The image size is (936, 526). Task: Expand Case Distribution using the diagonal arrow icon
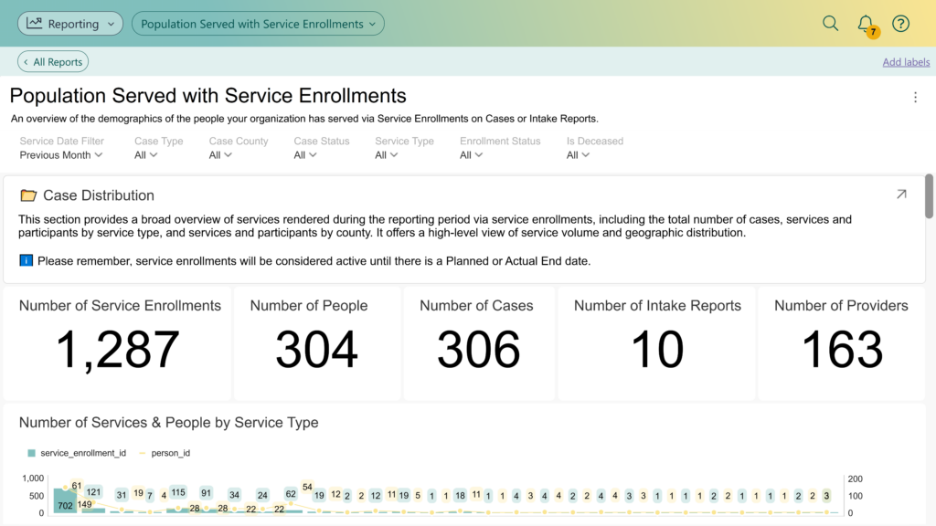pos(901,195)
